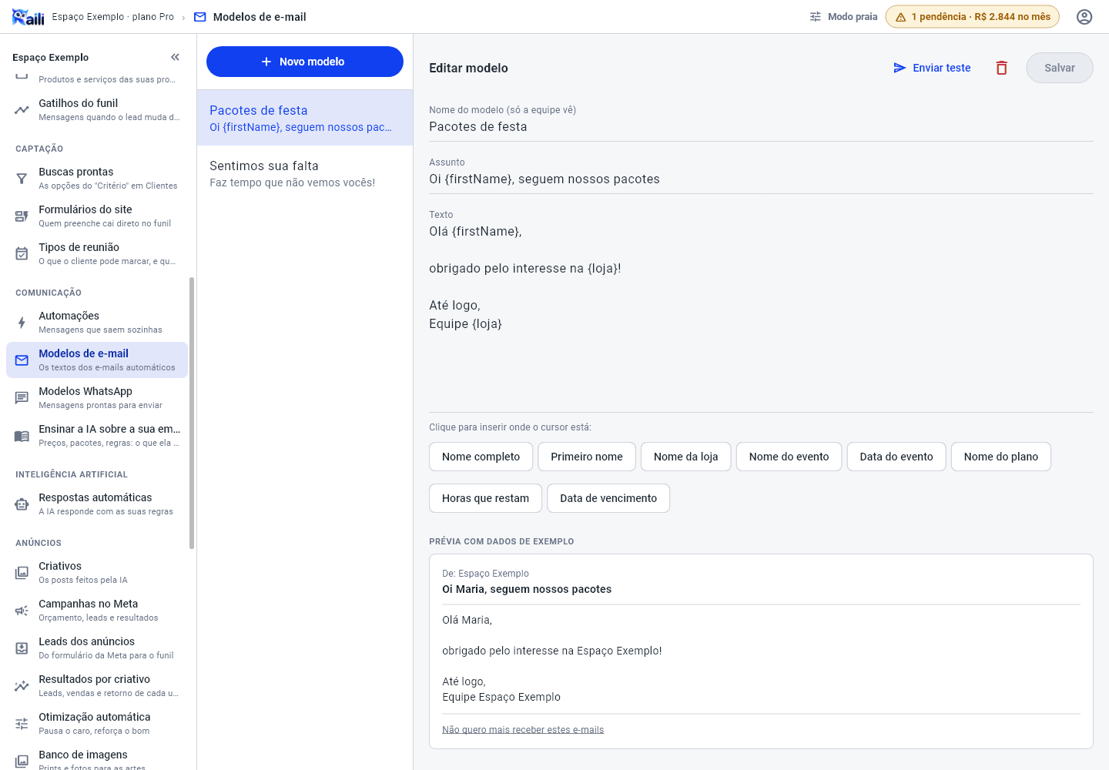Click the Respostas automáticas robot icon
This screenshot has width=1109, height=770.
[22, 504]
